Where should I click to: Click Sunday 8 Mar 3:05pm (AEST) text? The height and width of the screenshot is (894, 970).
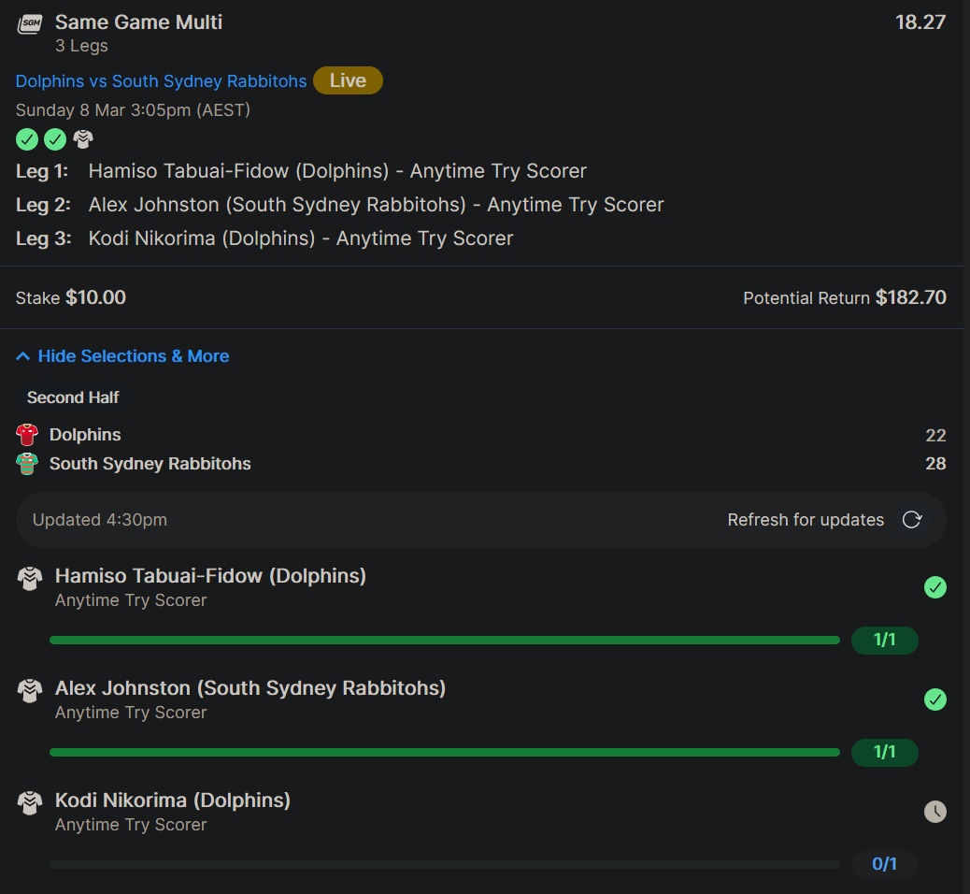133,110
